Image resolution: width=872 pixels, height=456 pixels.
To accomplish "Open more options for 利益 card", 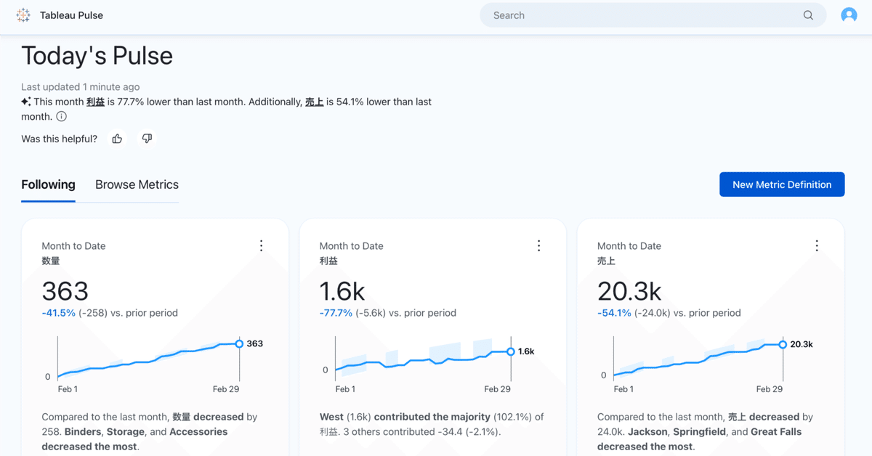I will click(x=539, y=245).
